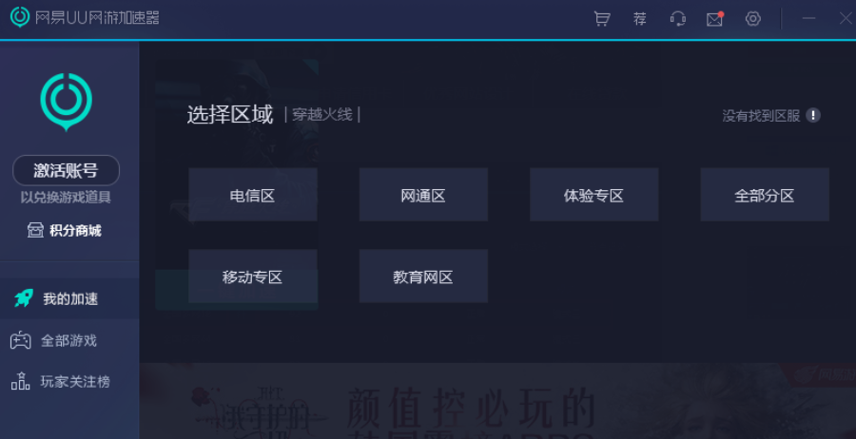Click the 激活账号 button

click(x=66, y=170)
